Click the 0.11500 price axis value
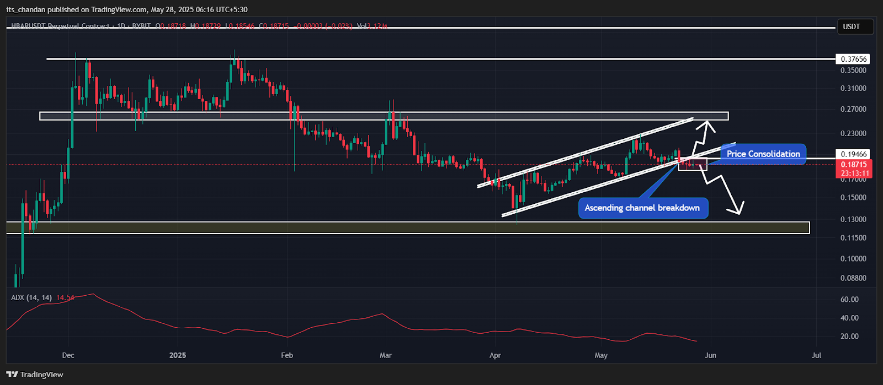Viewport: 883px width, 385px height. 853,238
